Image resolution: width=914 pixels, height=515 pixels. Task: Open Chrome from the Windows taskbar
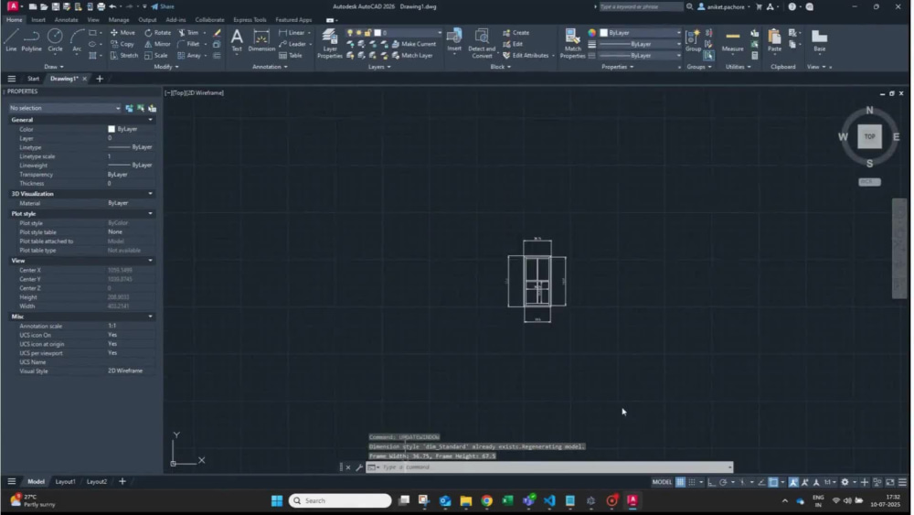(x=487, y=500)
